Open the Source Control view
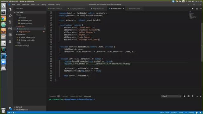203x114 pixels. click(x=10, y=22)
